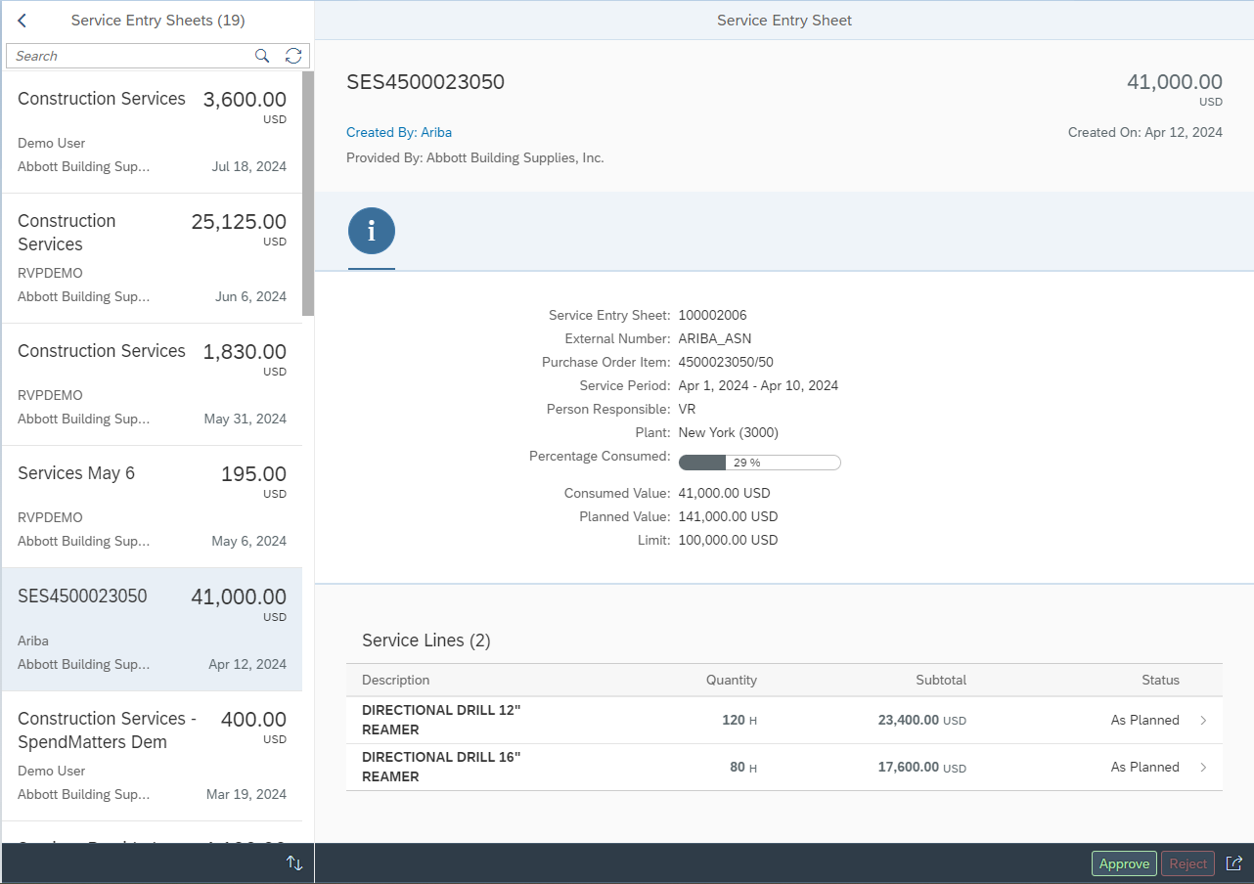Expand details for the 80 H service line
1254x884 pixels.
(1202, 767)
